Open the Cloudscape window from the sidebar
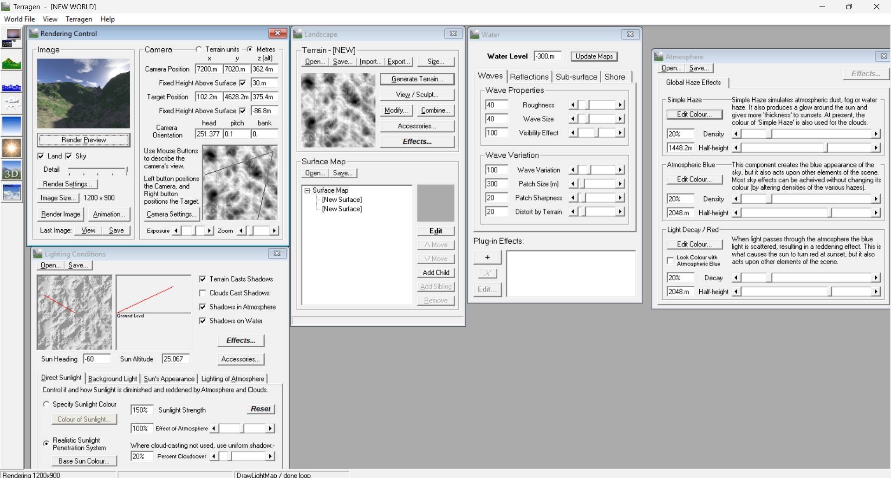891x478 pixels. coord(12,104)
